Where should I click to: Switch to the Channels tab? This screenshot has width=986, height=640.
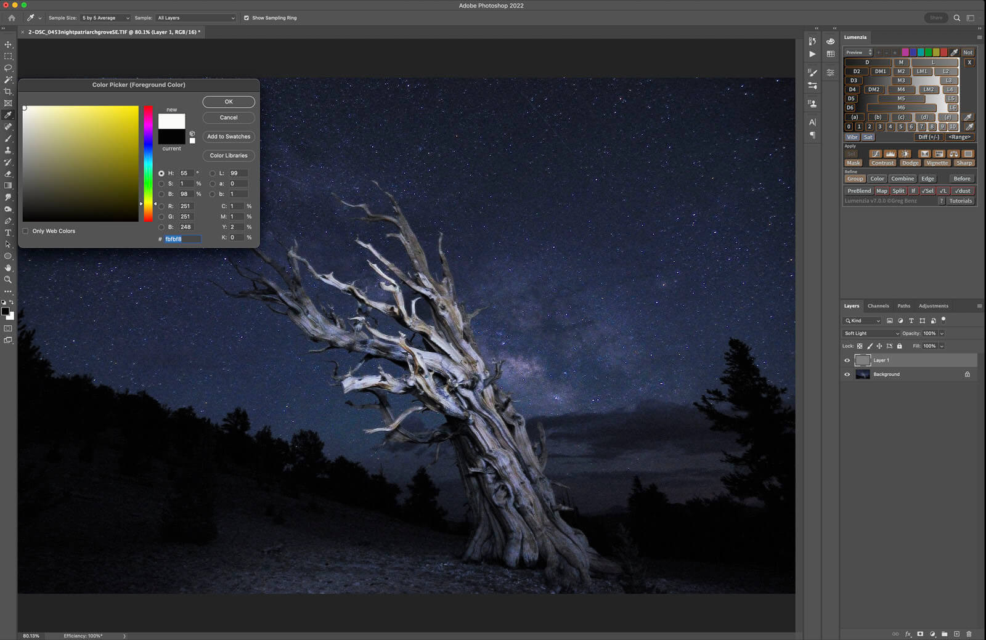878,306
